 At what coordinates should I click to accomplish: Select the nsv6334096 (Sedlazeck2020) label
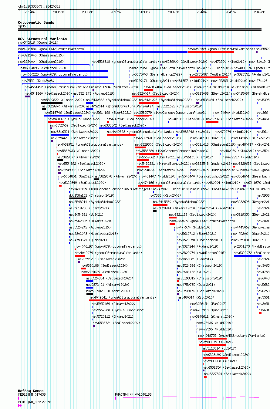click(x=44, y=68)
